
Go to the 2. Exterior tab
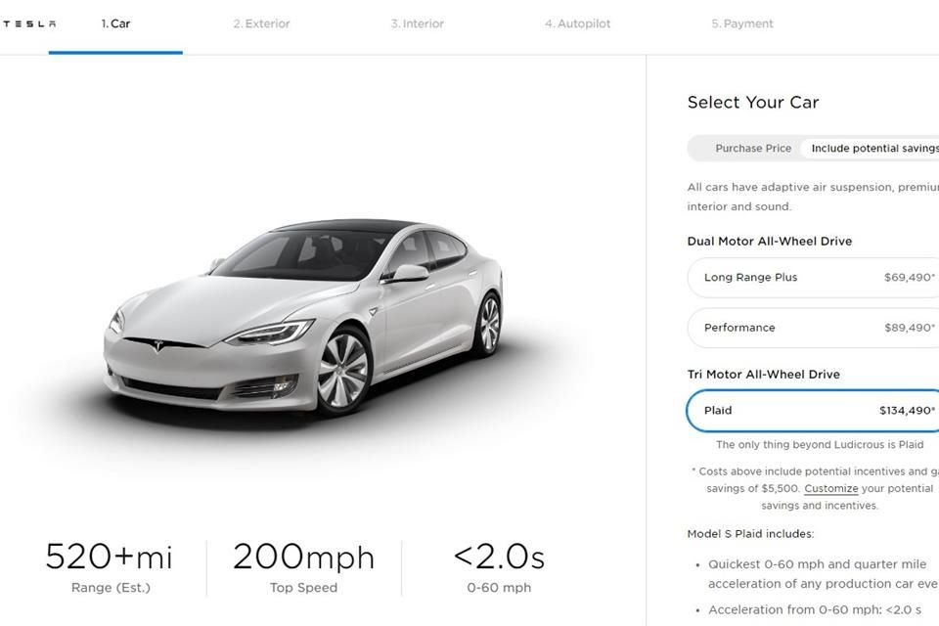point(261,24)
